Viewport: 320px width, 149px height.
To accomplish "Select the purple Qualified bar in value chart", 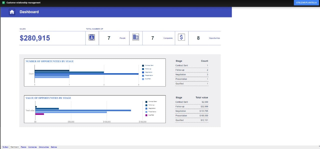I will pyautogui.click(x=39, y=114).
